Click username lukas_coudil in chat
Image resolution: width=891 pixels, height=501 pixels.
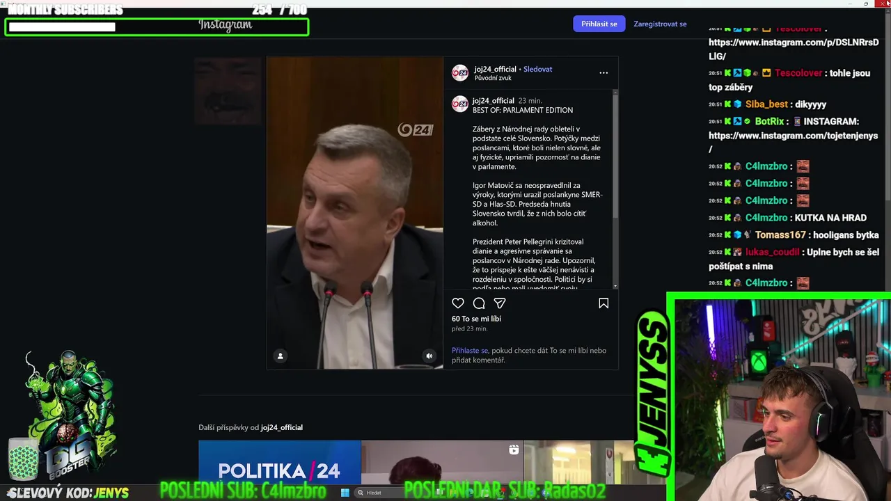pyautogui.click(x=773, y=252)
